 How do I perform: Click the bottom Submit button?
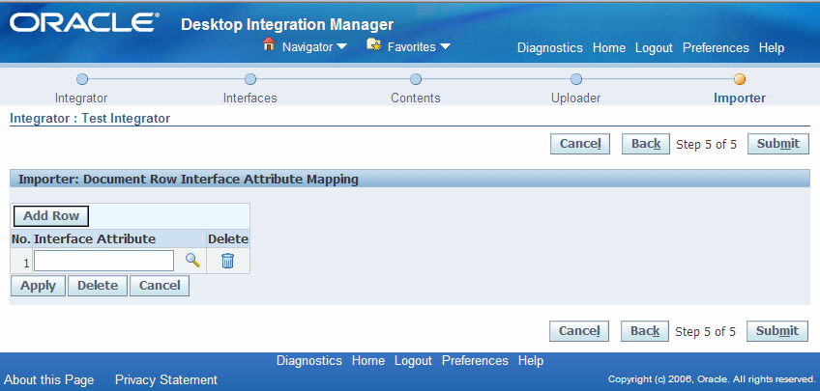tap(777, 331)
